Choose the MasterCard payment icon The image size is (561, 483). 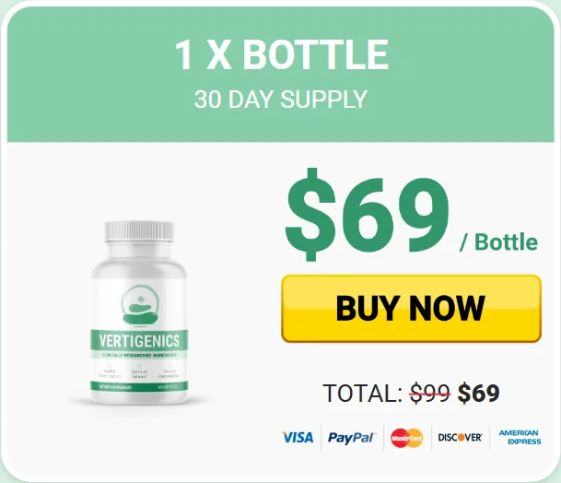point(406,438)
